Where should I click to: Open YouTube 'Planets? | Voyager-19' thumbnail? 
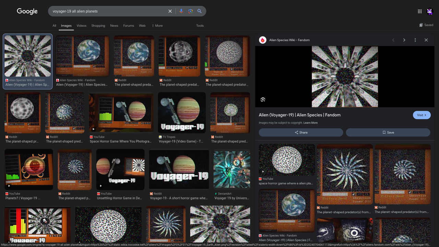pos(29,169)
